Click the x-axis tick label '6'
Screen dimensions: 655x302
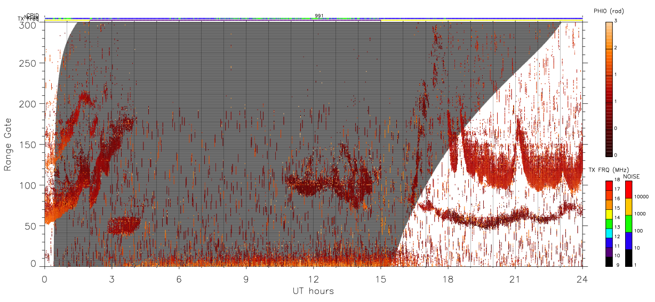pos(179,279)
